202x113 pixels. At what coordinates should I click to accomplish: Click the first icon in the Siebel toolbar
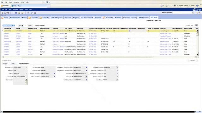[x=3, y=13]
